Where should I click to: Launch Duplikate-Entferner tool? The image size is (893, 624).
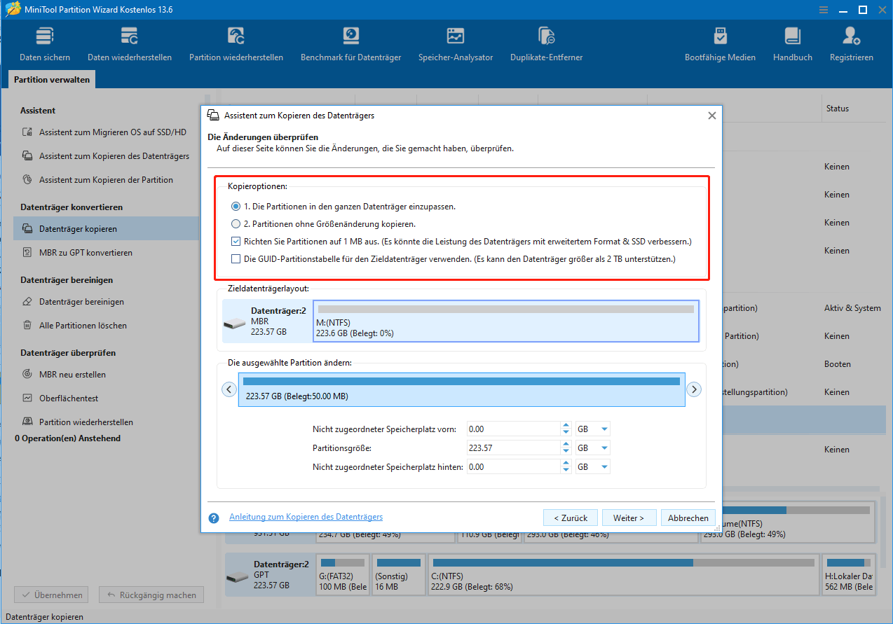[x=546, y=44]
